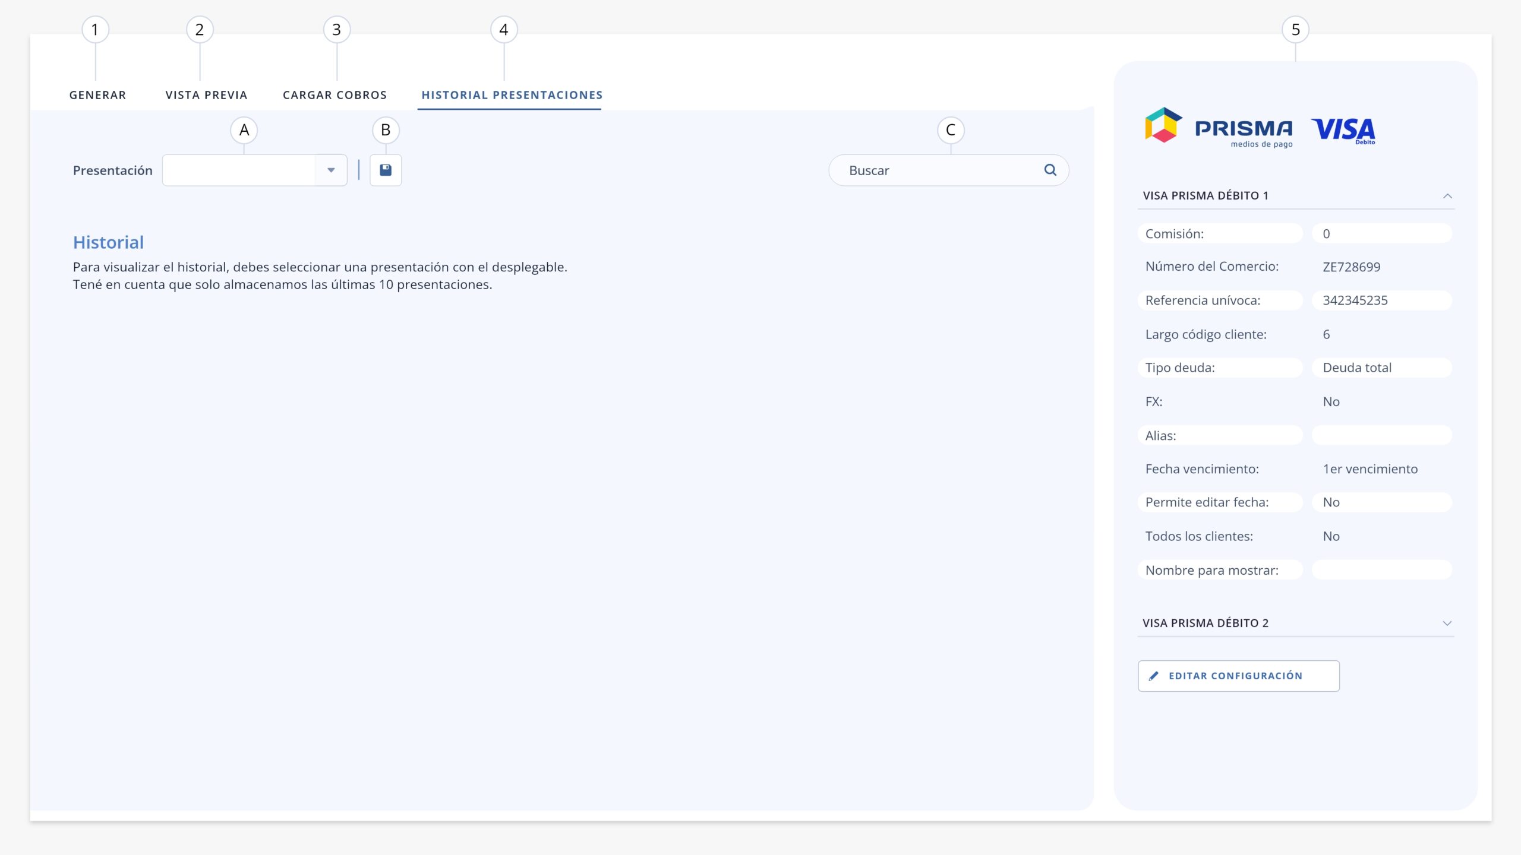Image resolution: width=1521 pixels, height=855 pixels.
Task: Click the Historial heading
Action: click(108, 242)
